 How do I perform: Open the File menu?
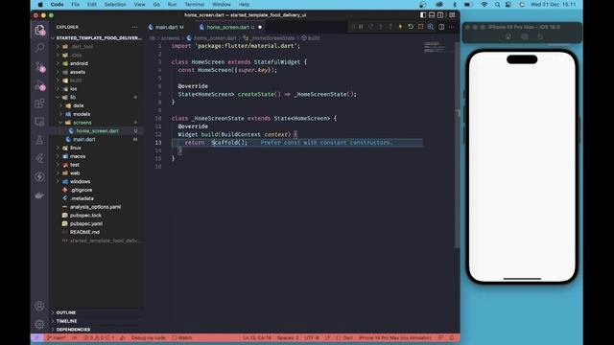[75, 5]
